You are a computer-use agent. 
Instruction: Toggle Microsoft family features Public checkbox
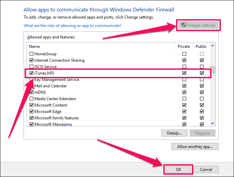(202, 118)
